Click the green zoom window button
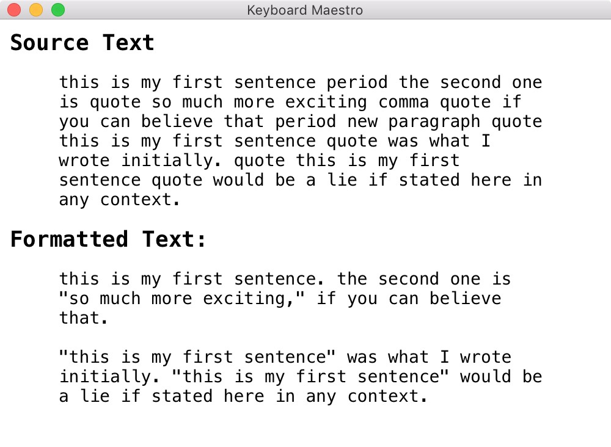Image resolution: width=611 pixels, height=447 pixels. click(58, 10)
